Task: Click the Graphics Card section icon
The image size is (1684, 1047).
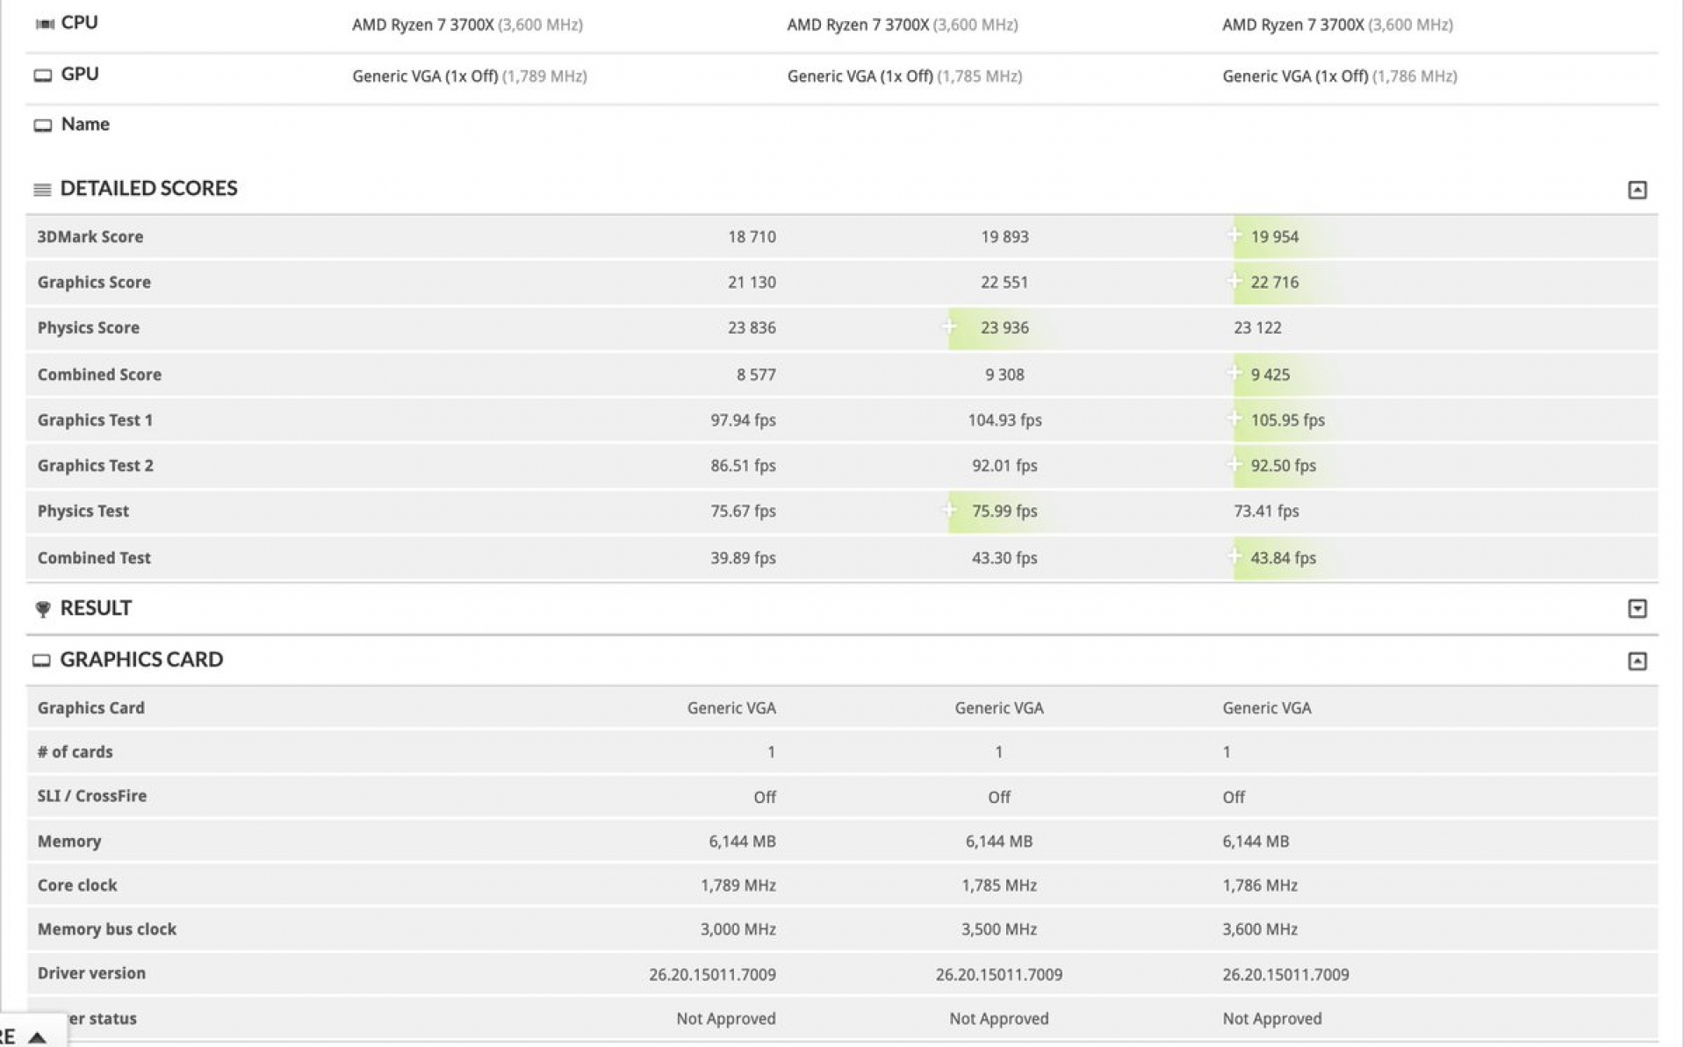Action: click(x=41, y=660)
